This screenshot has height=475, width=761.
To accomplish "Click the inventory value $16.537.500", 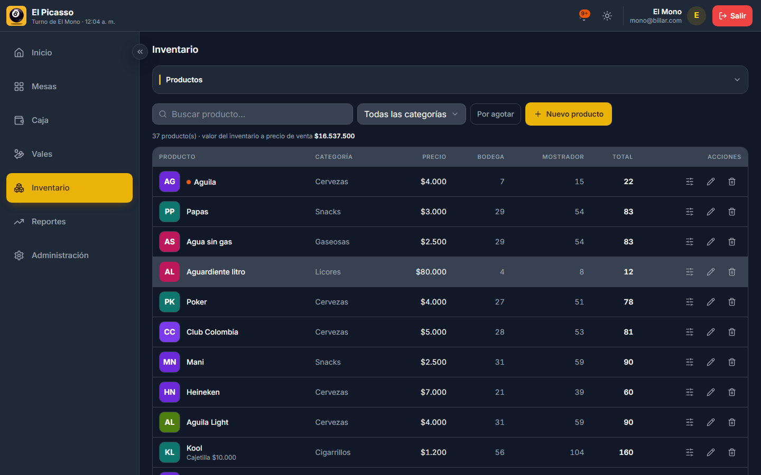I will point(335,136).
